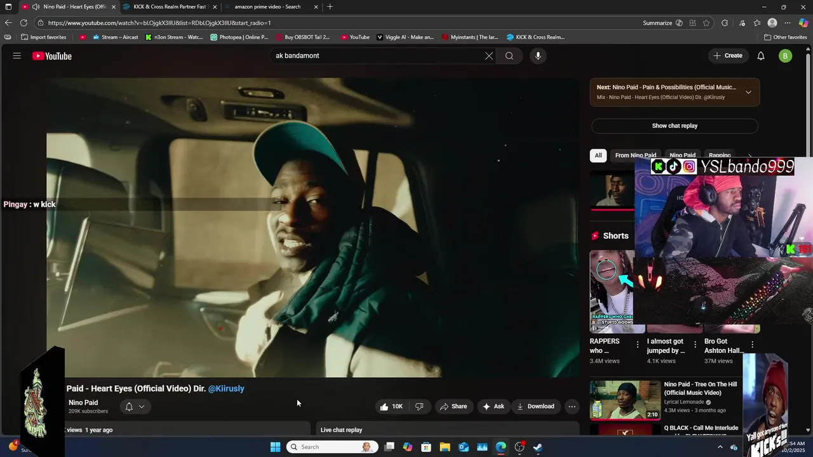Mute the Nino Paid tab audio
813x457 pixels.
pyautogui.click(x=36, y=7)
